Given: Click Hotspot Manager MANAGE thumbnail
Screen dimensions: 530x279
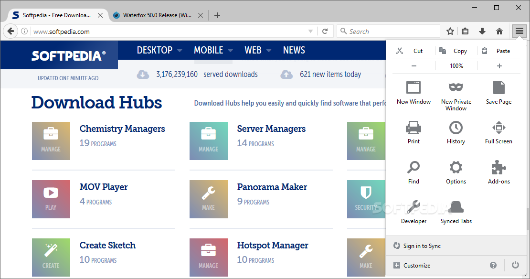Looking at the screenshot, I should coord(209,258).
